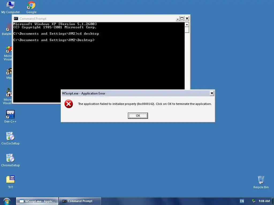This screenshot has height=205, width=274.
Task: Click the Desktop prompt line in console
Action: [x=54, y=40]
